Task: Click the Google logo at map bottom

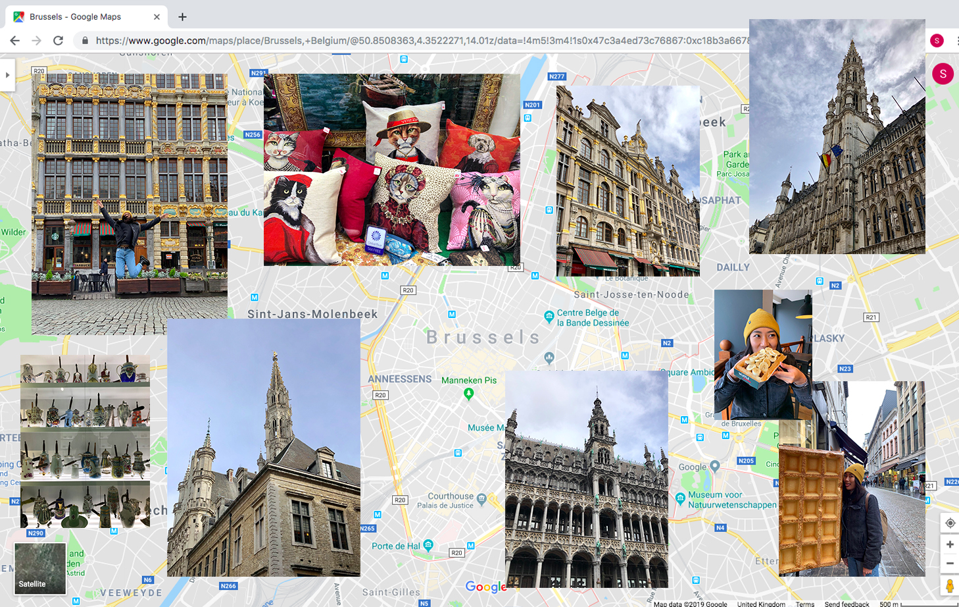Action: pyautogui.click(x=485, y=587)
